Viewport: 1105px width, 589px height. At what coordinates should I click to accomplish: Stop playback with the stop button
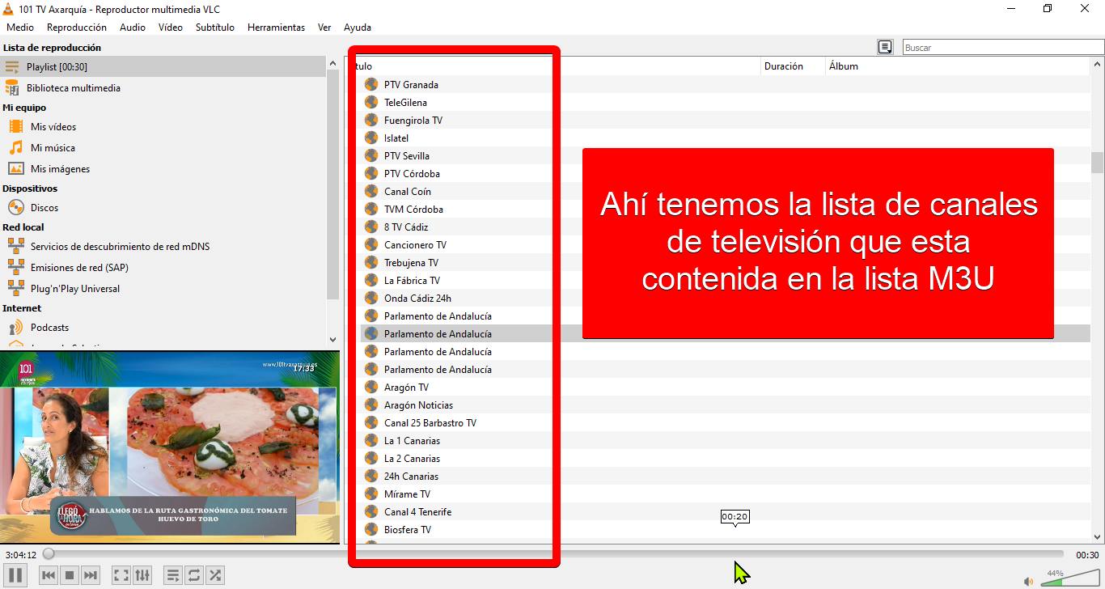coord(70,575)
